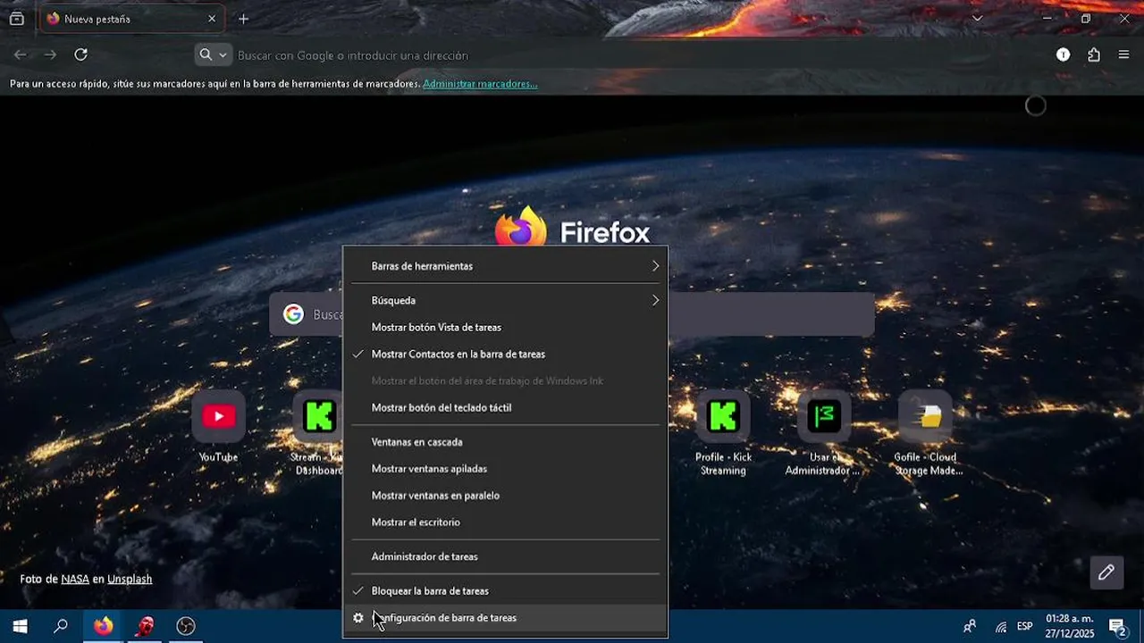Open search engine selector dropdown

213,54
